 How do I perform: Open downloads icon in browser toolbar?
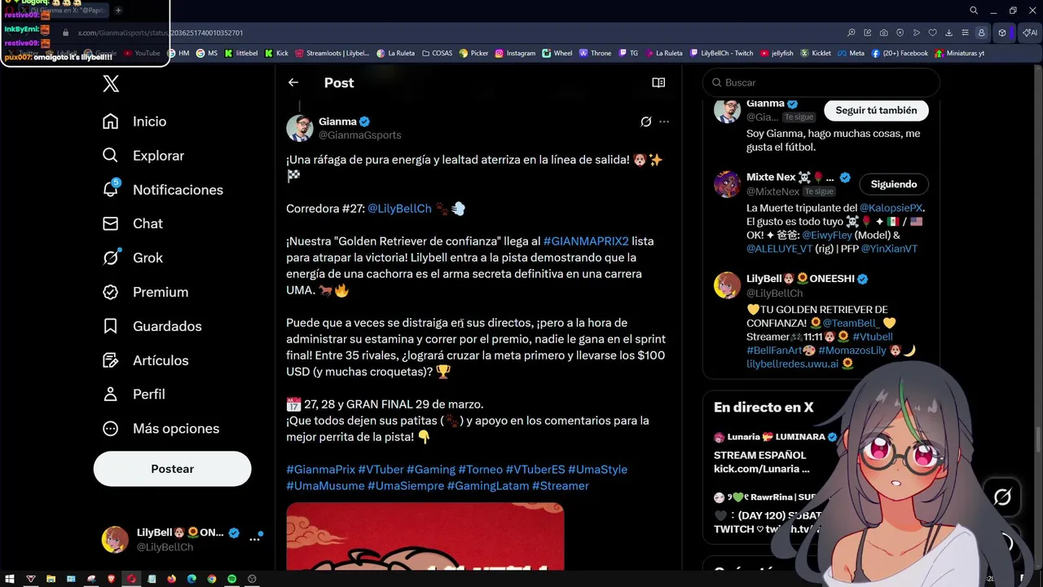pos(948,33)
